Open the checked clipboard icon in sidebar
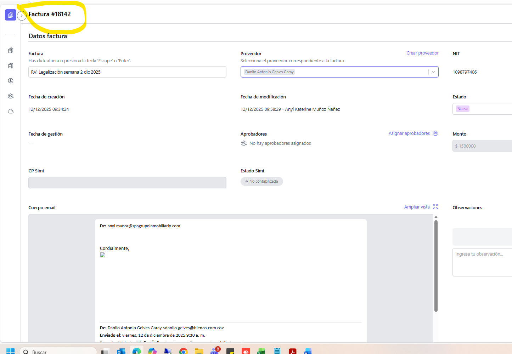512x354 pixels. coord(11,65)
